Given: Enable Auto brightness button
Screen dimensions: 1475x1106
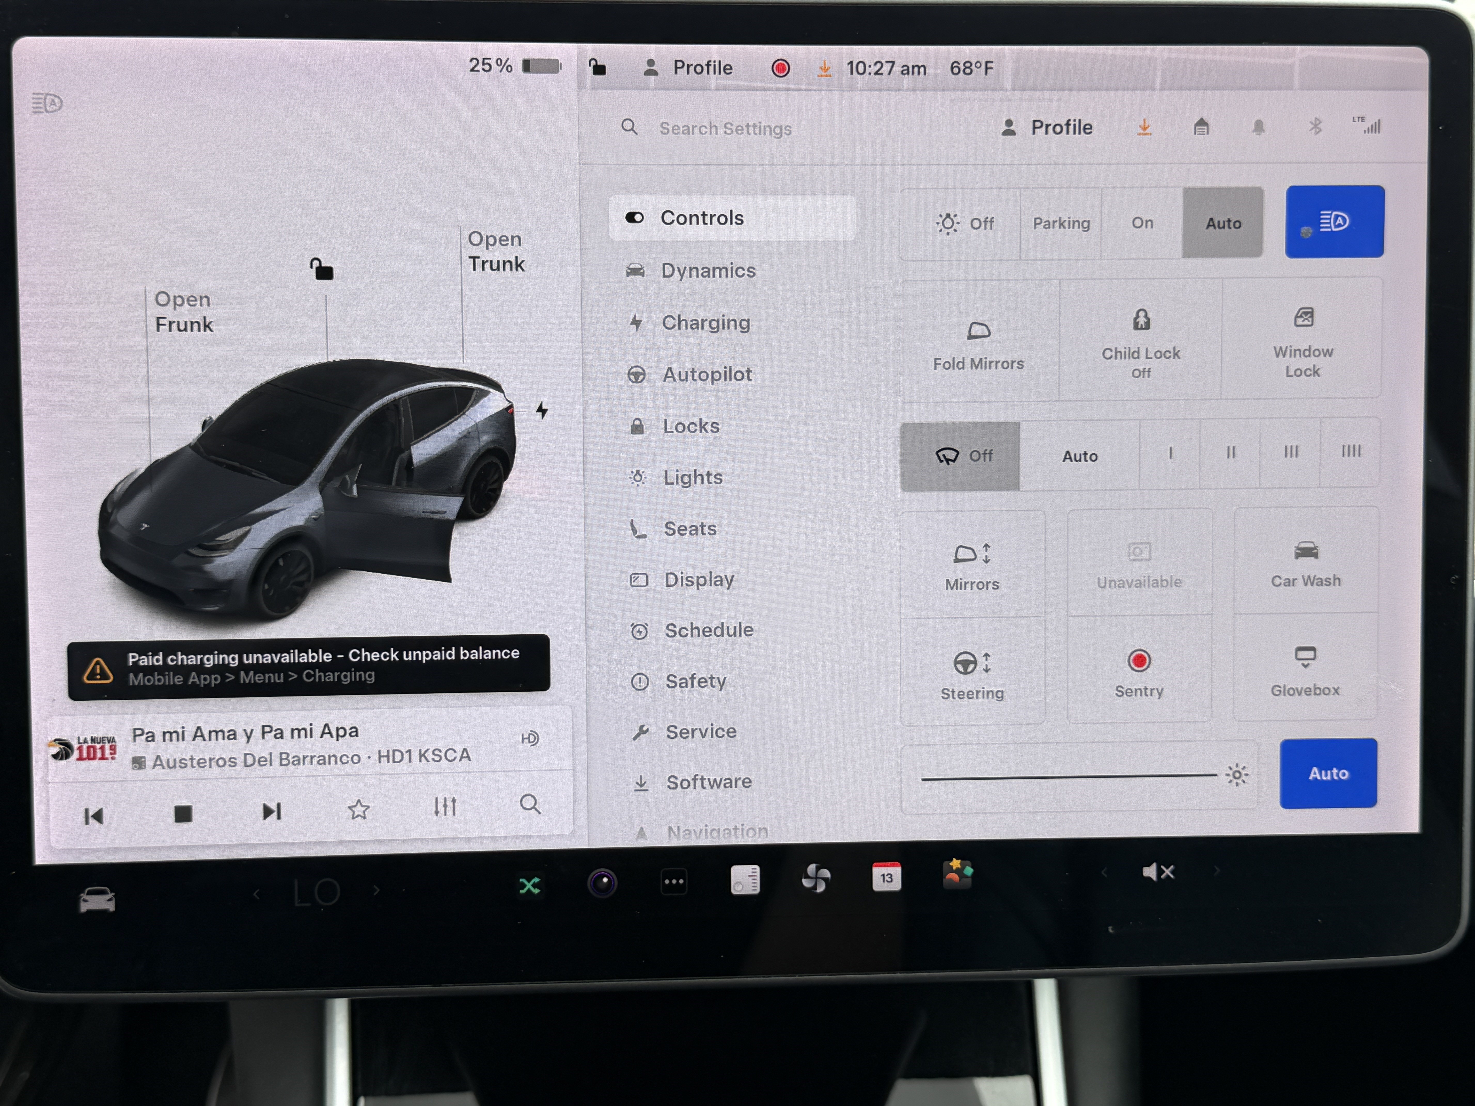Looking at the screenshot, I should [x=1328, y=773].
